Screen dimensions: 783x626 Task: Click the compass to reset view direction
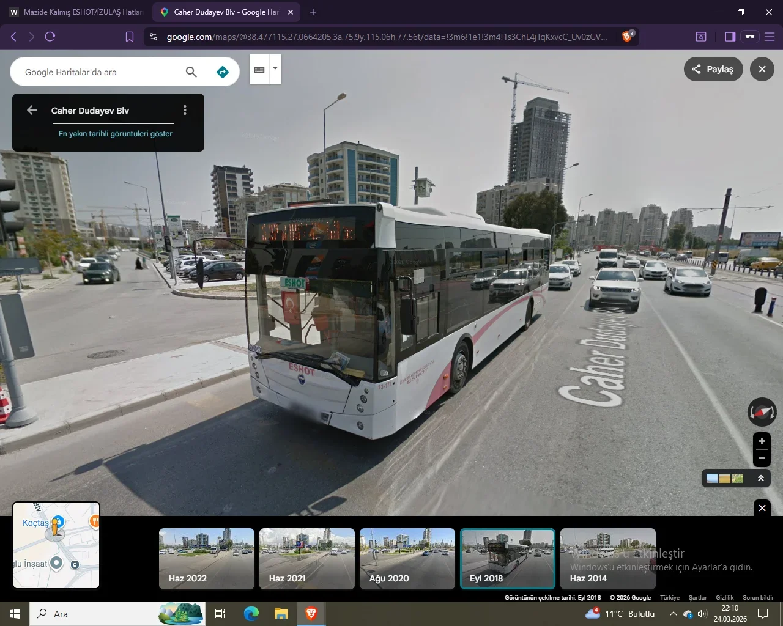pos(762,412)
